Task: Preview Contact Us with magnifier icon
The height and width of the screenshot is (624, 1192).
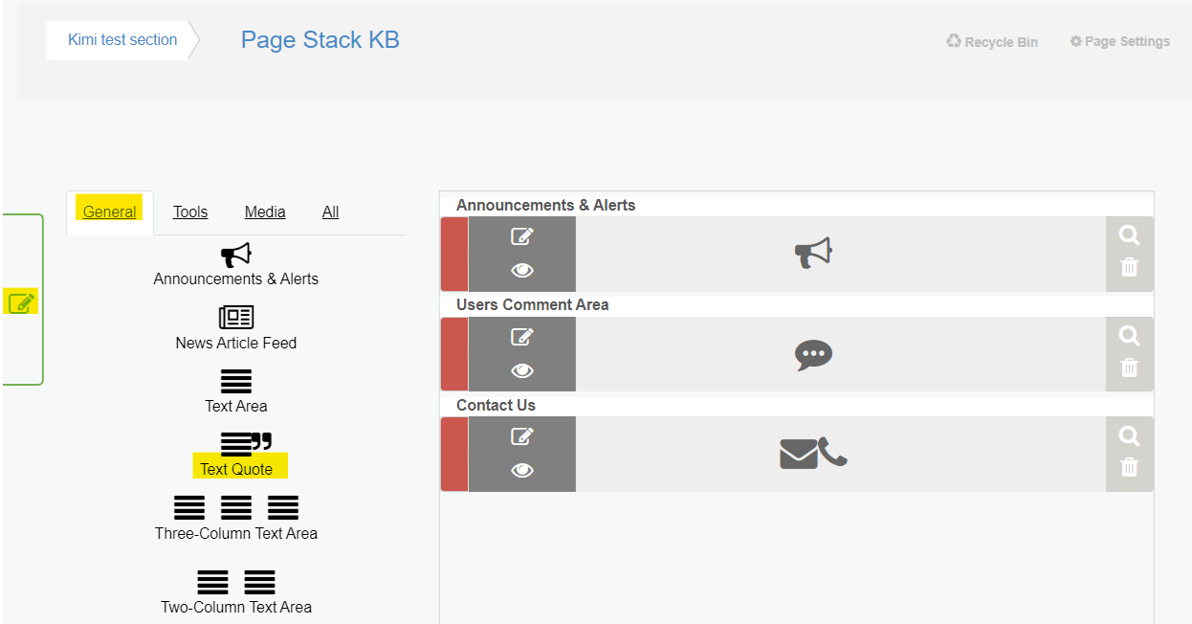Action: tap(1130, 436)
